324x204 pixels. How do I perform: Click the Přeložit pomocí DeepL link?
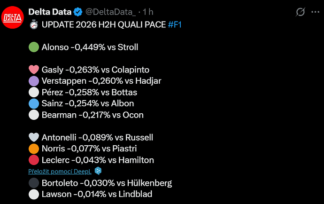click(60, 171)
